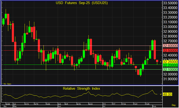Click the RSI peak near 7/29
The image size is (179, 108).
point(152,90)
